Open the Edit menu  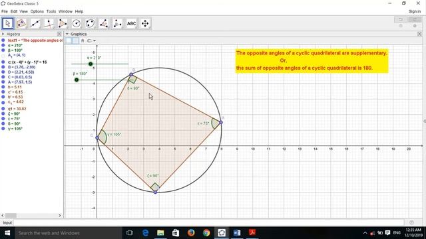(x=14, y=11)
